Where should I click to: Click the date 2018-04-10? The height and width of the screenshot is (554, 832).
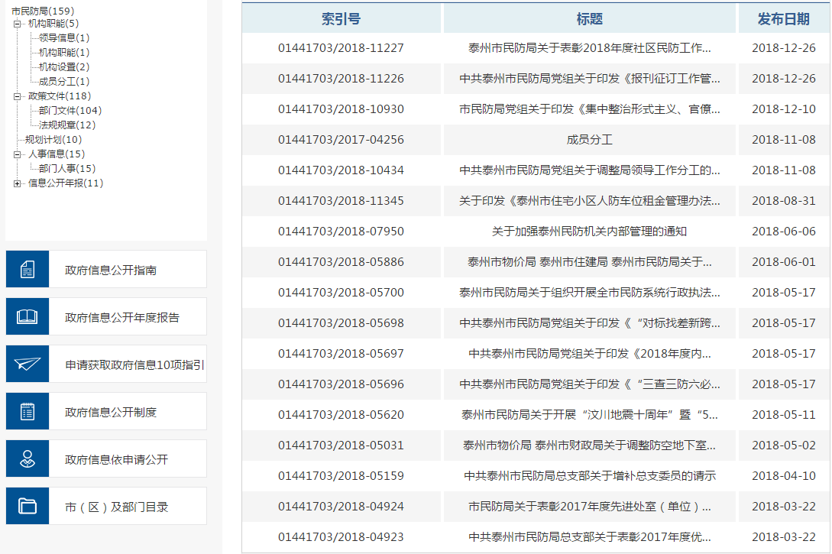(x=784, y=475)
